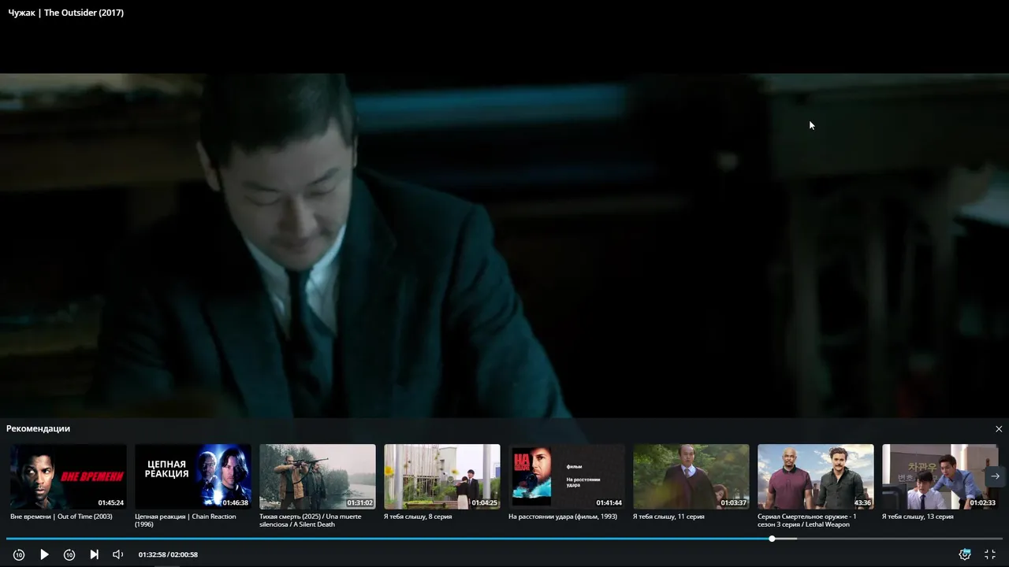1009x567 pixels.
Task: Play the paused video
Action: (x=44, y=554)
